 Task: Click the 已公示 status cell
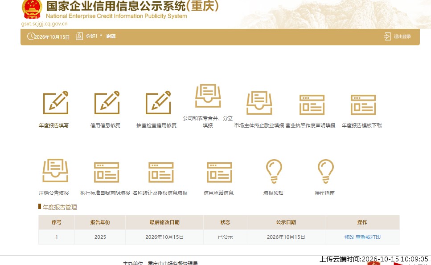[x=226, y=237]
